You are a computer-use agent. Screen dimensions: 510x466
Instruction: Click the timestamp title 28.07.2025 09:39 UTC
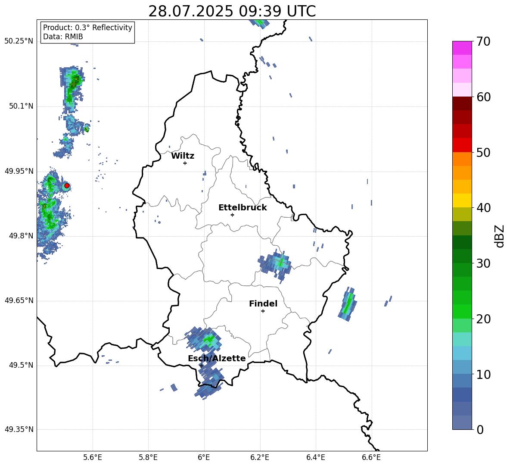pyautogui.click(x=232, y=11)
